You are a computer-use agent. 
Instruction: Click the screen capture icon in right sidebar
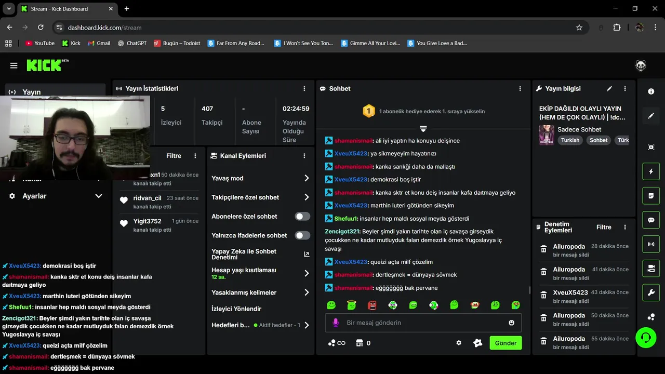pyautogui.click(x=651, y=147)
